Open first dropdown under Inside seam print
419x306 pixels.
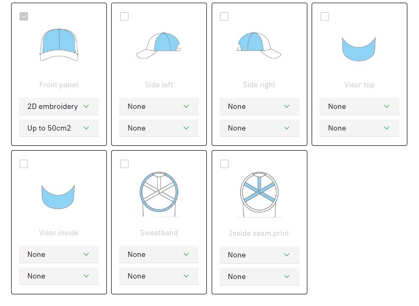(259, 255)
